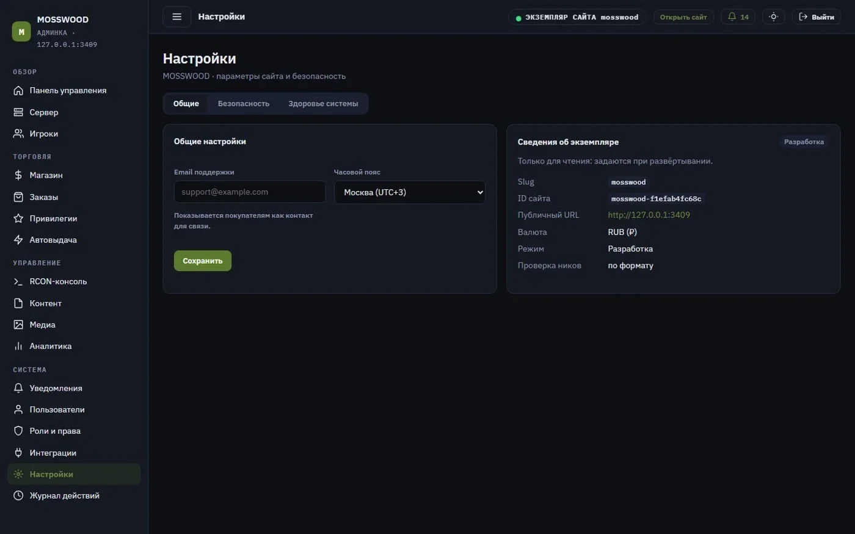Log out using the Выйти button

coord(817,17)
